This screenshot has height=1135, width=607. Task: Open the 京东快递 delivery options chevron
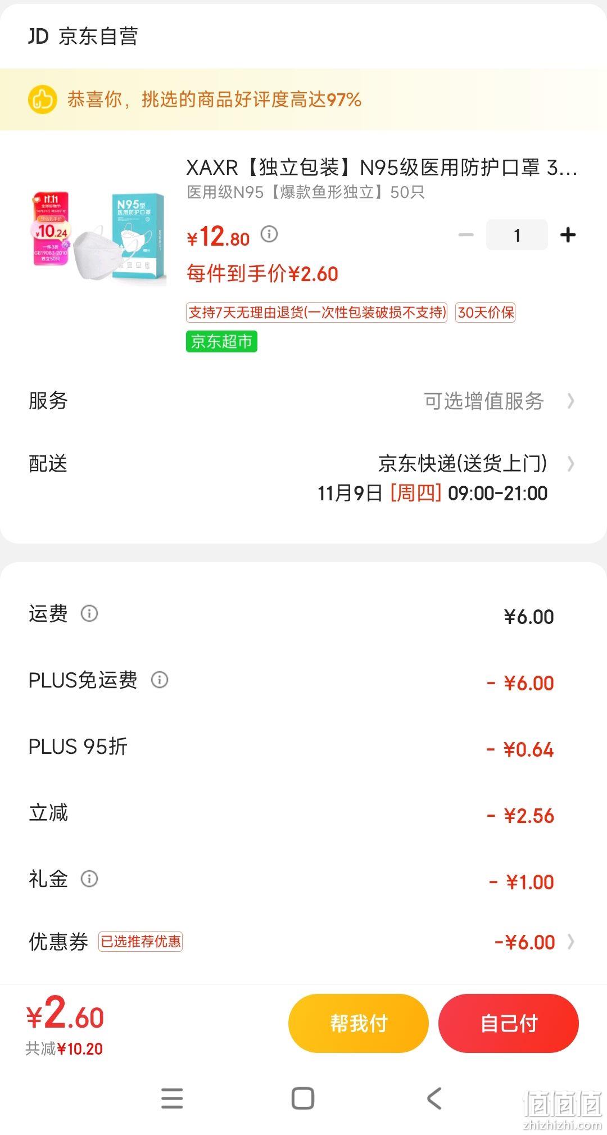point(571,464)
